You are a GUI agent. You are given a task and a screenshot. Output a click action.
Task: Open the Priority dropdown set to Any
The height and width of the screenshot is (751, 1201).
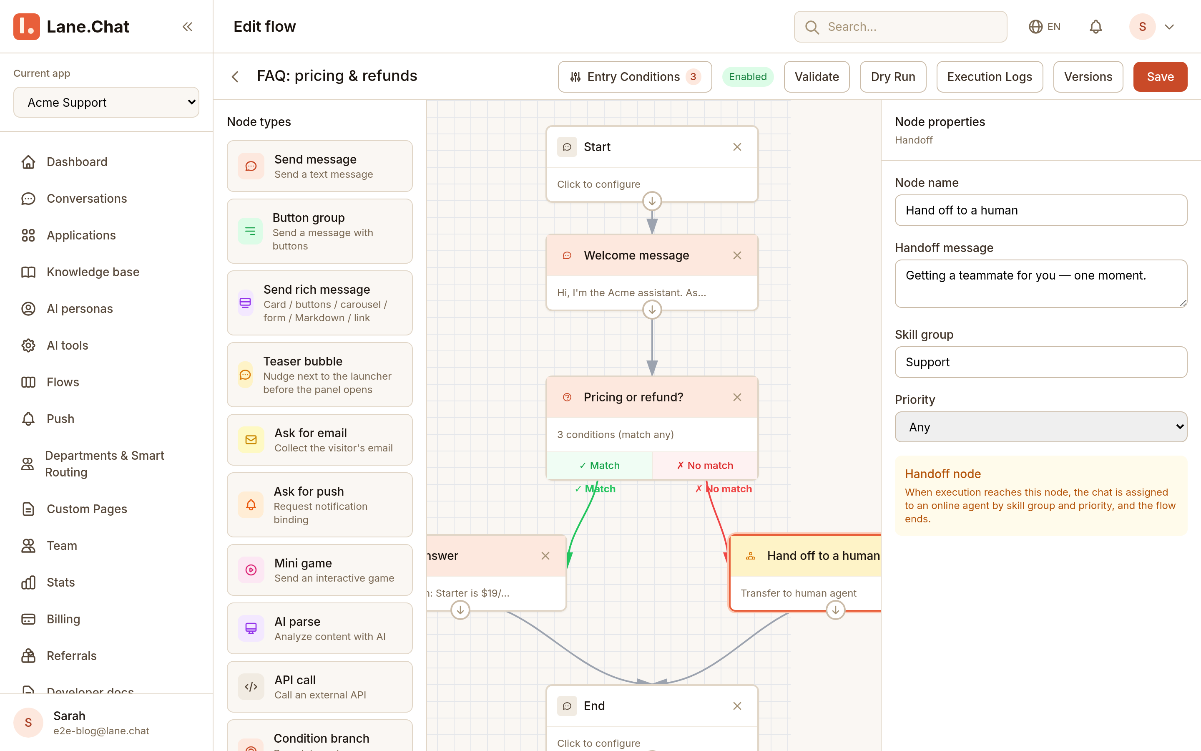(1041, 427)
